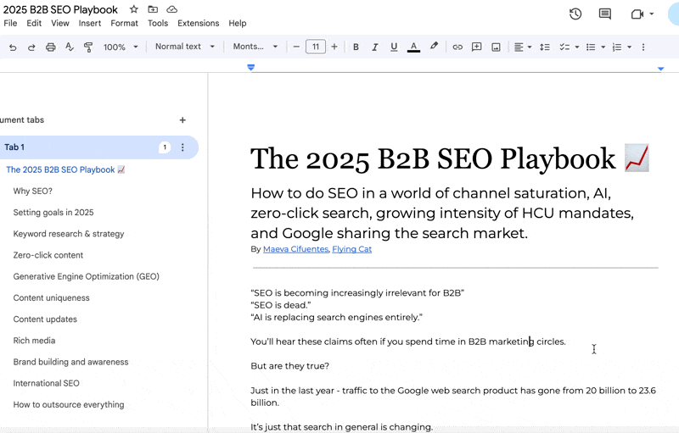Screen dimensions: 679x433
Task: Open the Format menu
Action: pos(124,24)
